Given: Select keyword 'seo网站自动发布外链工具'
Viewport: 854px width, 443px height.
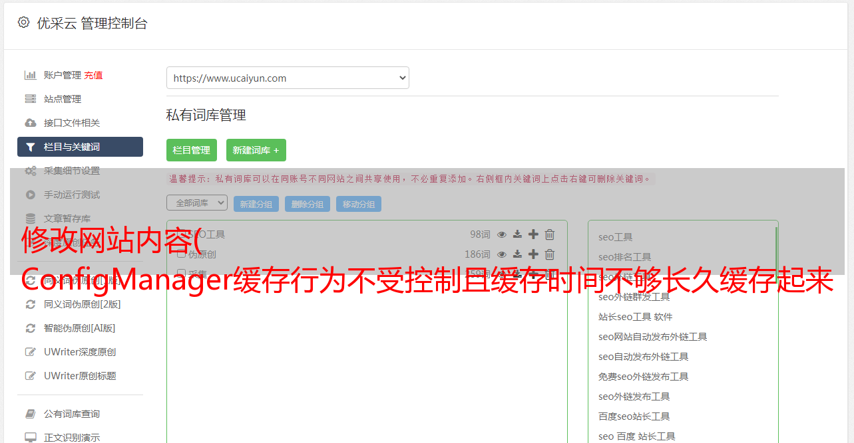Looking at the screenshot, I should pos(653,337).
